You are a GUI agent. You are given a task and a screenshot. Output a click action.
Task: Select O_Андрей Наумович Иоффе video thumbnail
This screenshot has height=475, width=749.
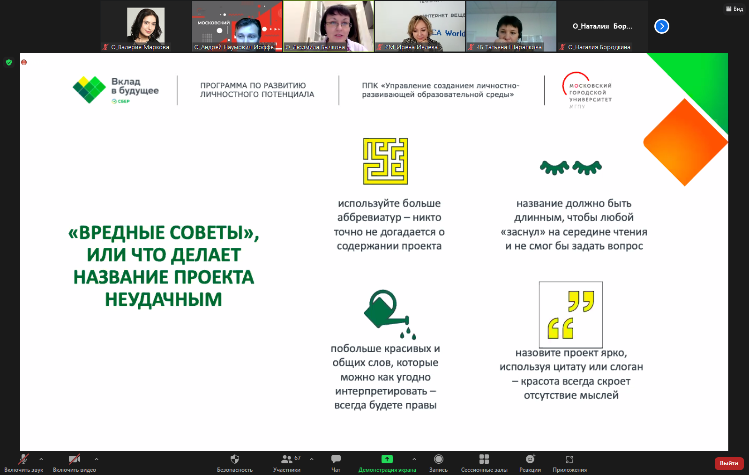pos(237,26)
